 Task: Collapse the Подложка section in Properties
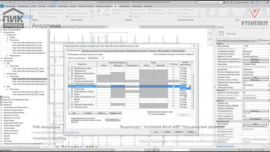point(269,90)
